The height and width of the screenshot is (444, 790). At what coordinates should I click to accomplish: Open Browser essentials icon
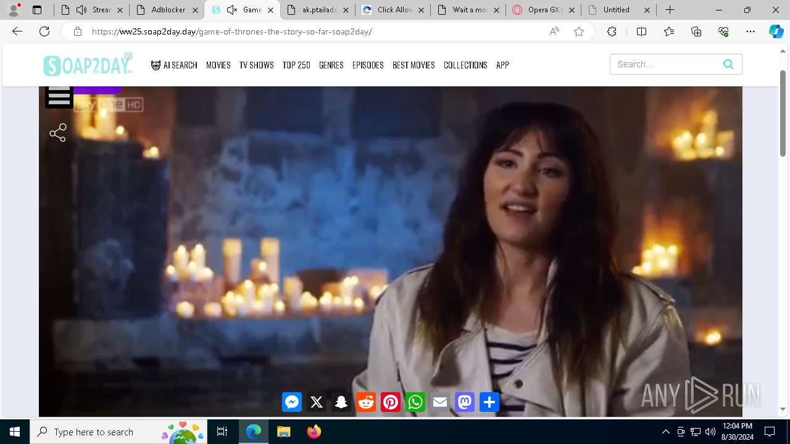[723, 31]
